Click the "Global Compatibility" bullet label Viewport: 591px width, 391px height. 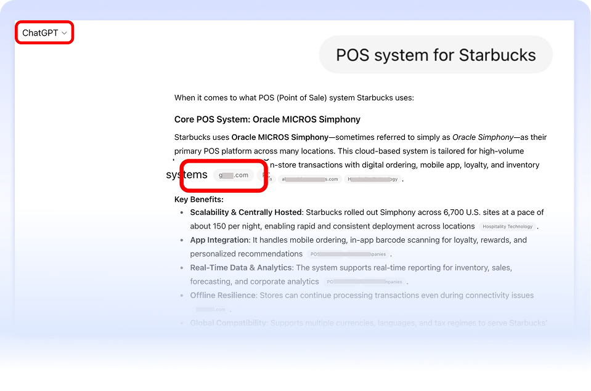[227, 323]
